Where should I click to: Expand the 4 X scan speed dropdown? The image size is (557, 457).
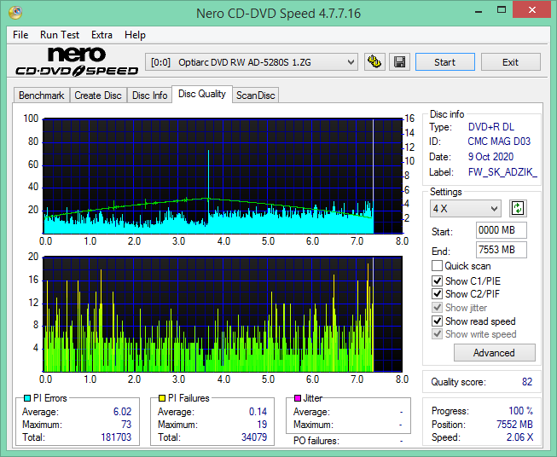(x=466, y=208)
